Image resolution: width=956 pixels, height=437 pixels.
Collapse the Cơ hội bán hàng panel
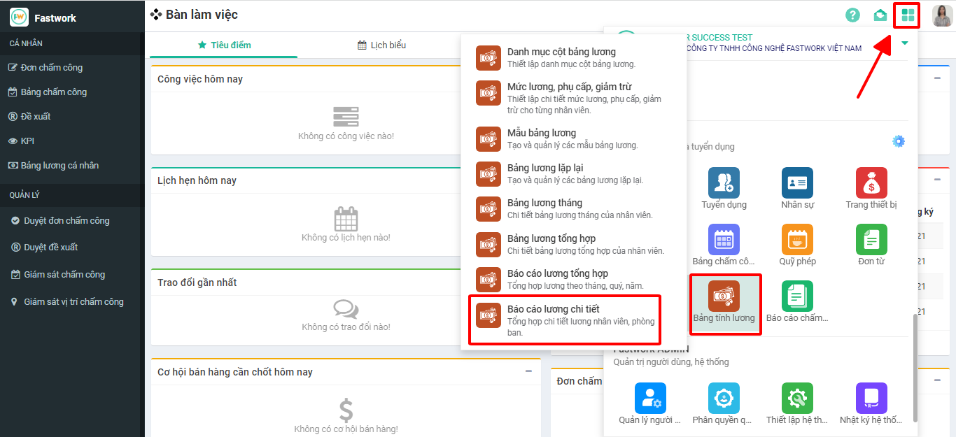(528, 371)
